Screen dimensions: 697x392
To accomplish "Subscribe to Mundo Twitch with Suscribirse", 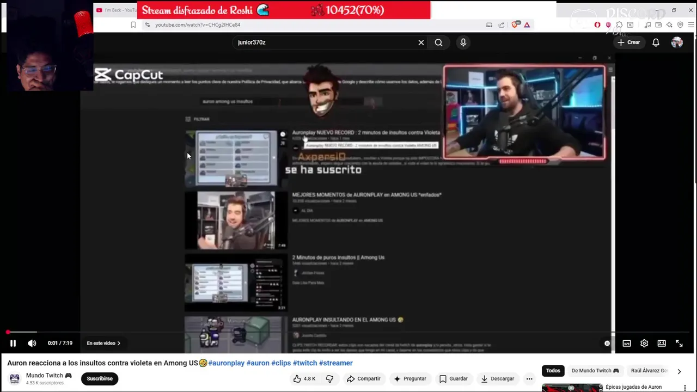I will [100, 379].
